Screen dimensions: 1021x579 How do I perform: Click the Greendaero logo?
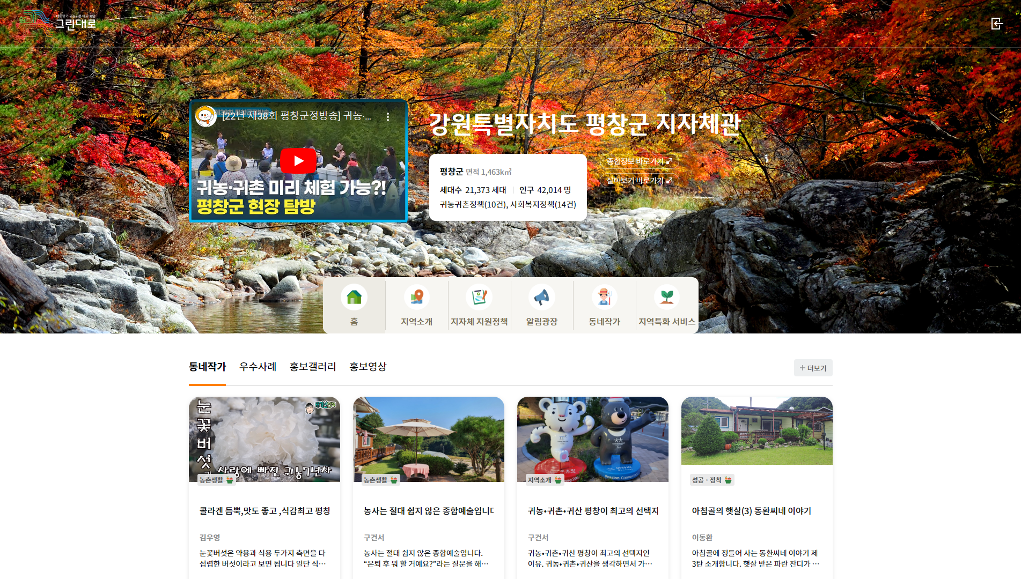(x=58, y=23)
